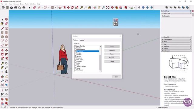Screen dimensions: 194x109
Task: Open the Camera menu
Action: (x=16, y=4)
